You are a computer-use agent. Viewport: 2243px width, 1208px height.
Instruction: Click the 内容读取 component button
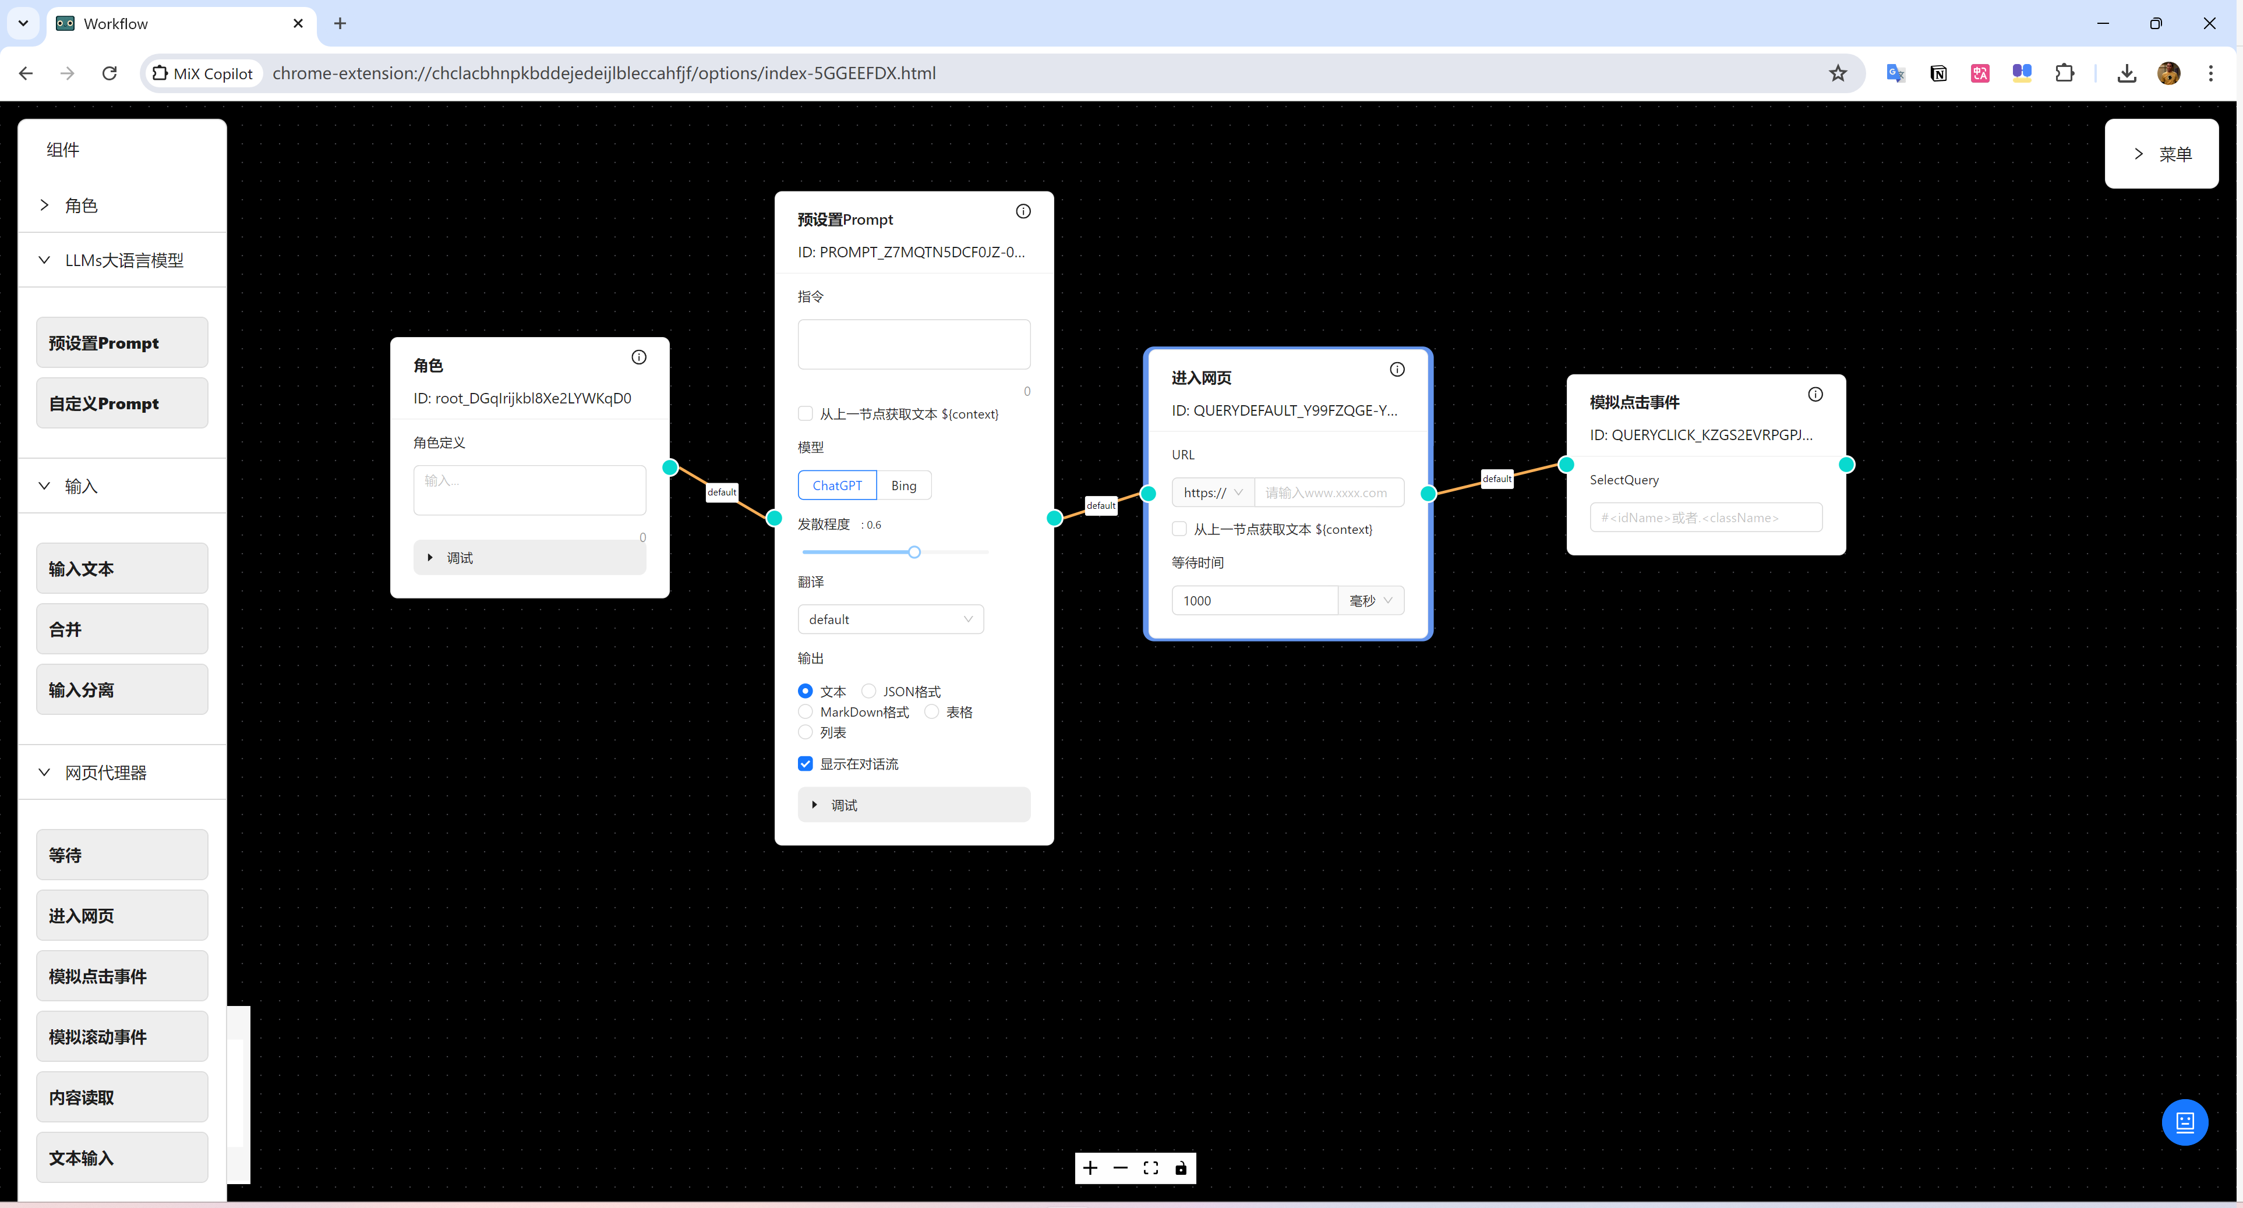122,1097
